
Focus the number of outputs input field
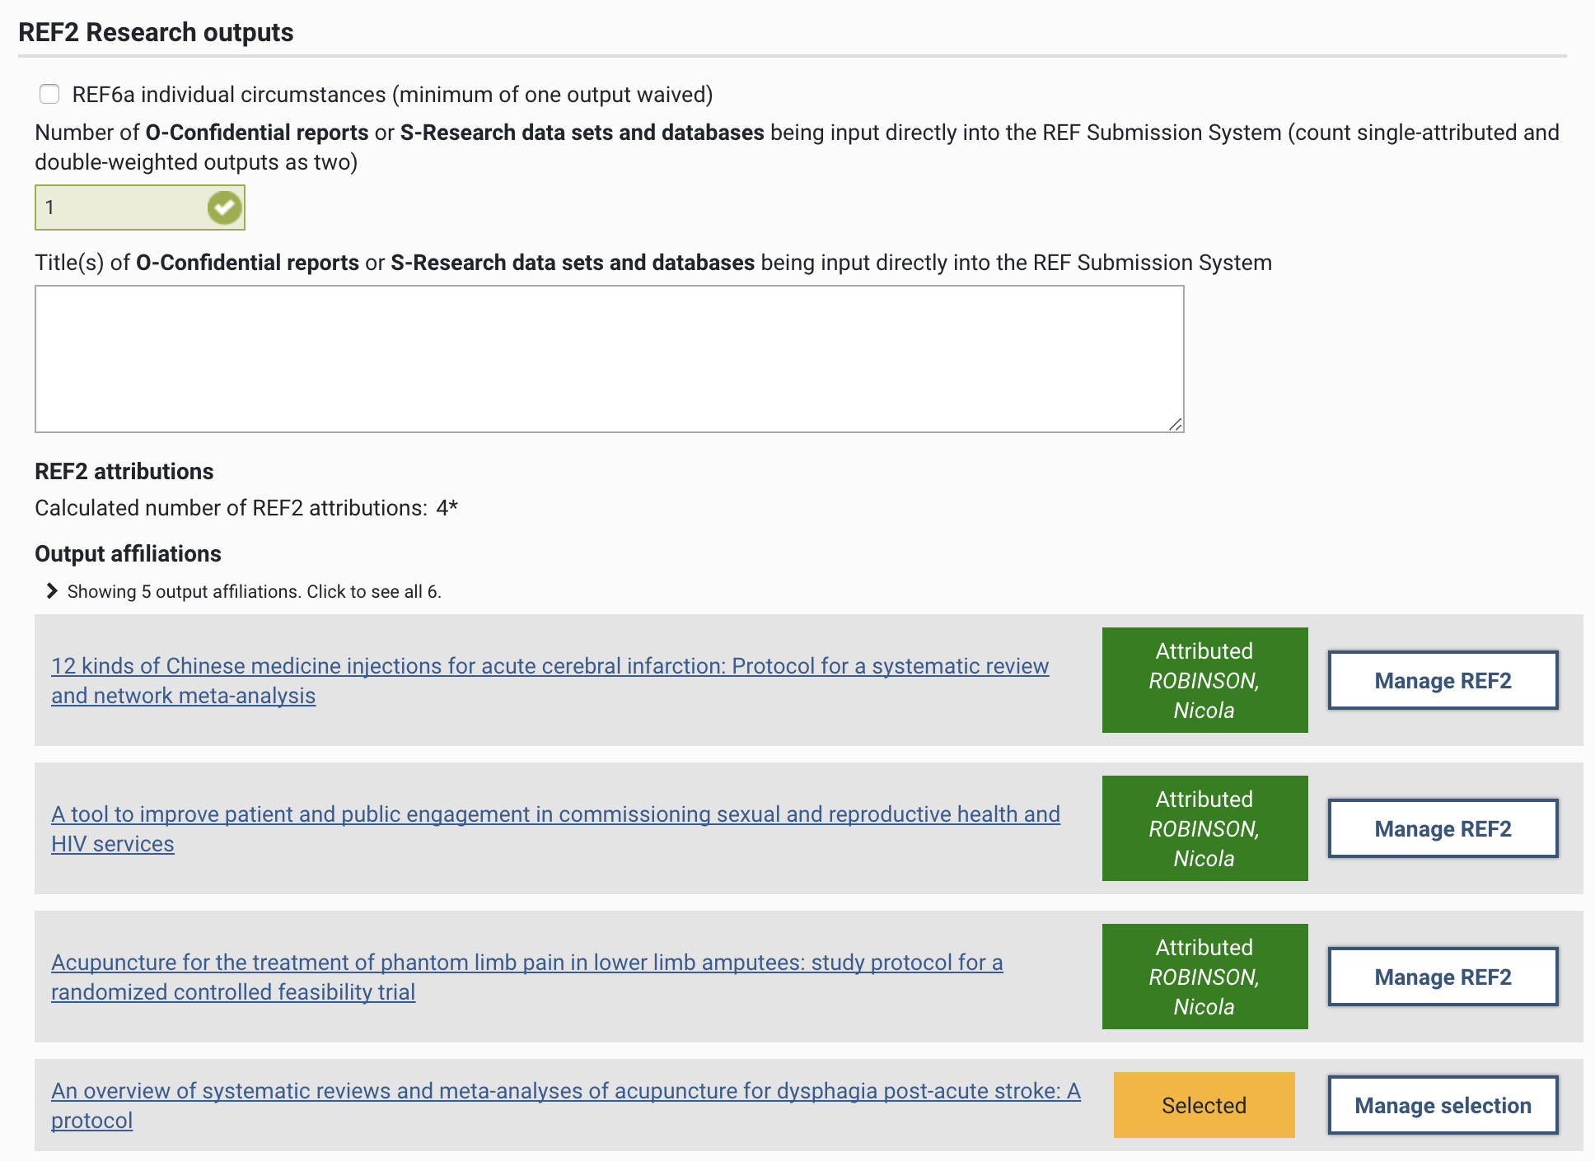(119, 207)
